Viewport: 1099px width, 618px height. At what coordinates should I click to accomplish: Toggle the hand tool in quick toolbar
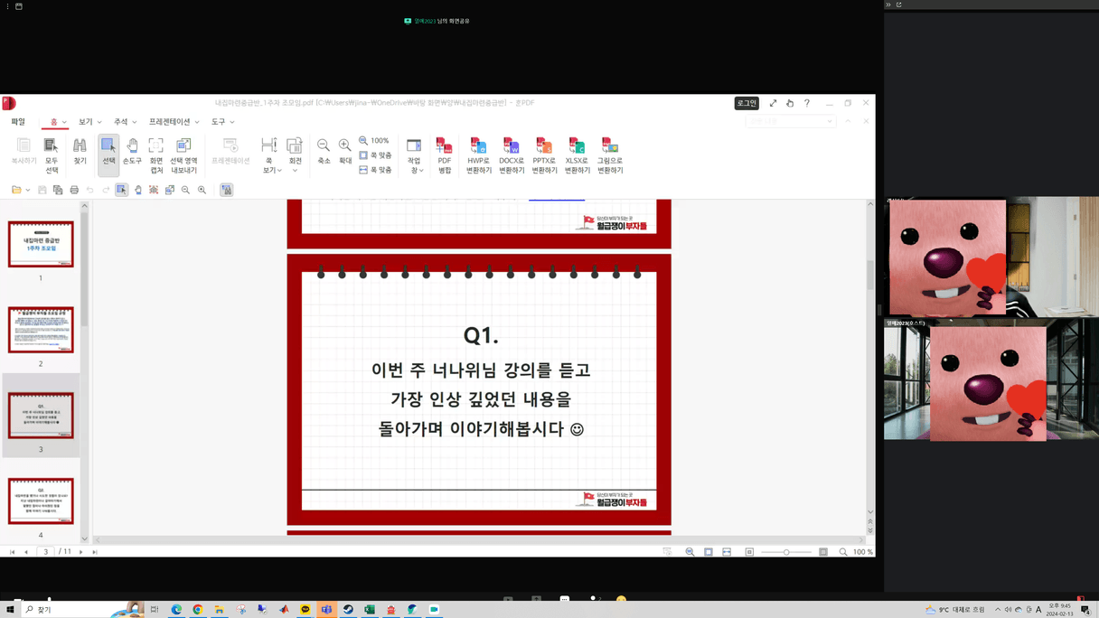(x=138, y=190)
